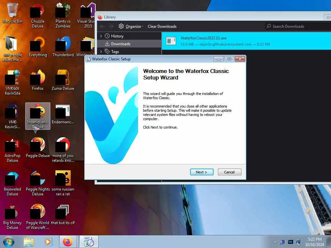
Task: Select the 'none of you retards kno...' icon
Action: tap(63, 150)
